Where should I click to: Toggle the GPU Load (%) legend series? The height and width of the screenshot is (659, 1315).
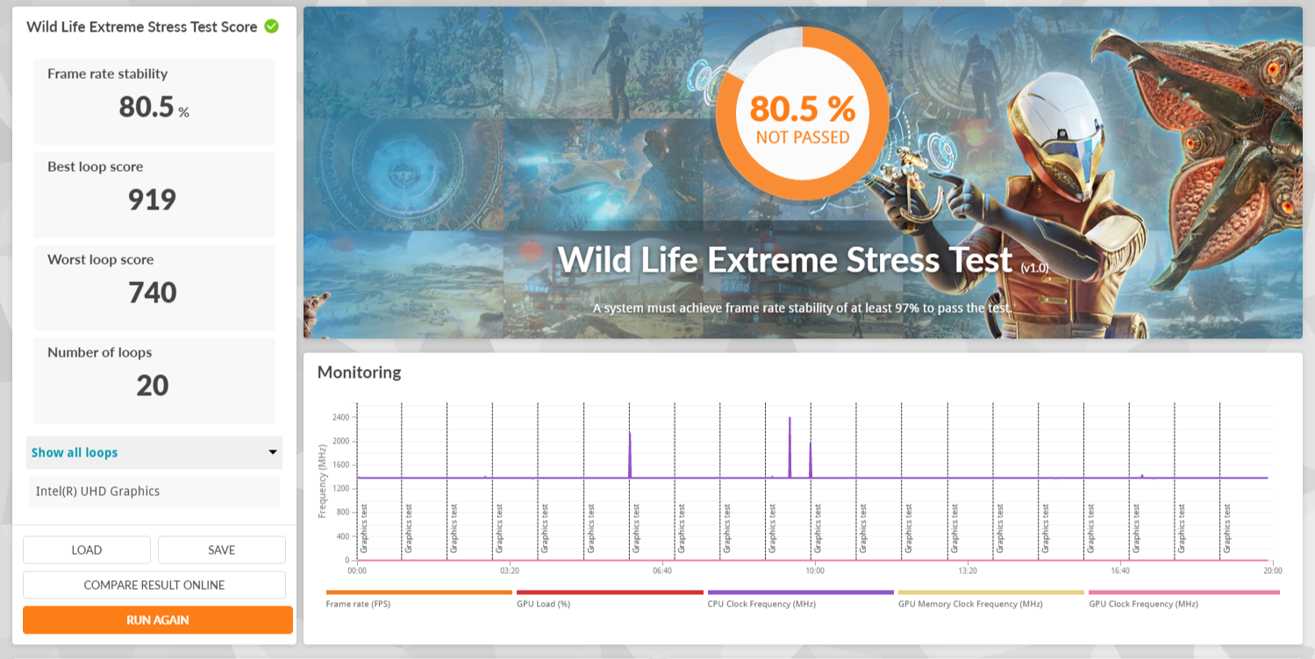(x=610, y=599)
